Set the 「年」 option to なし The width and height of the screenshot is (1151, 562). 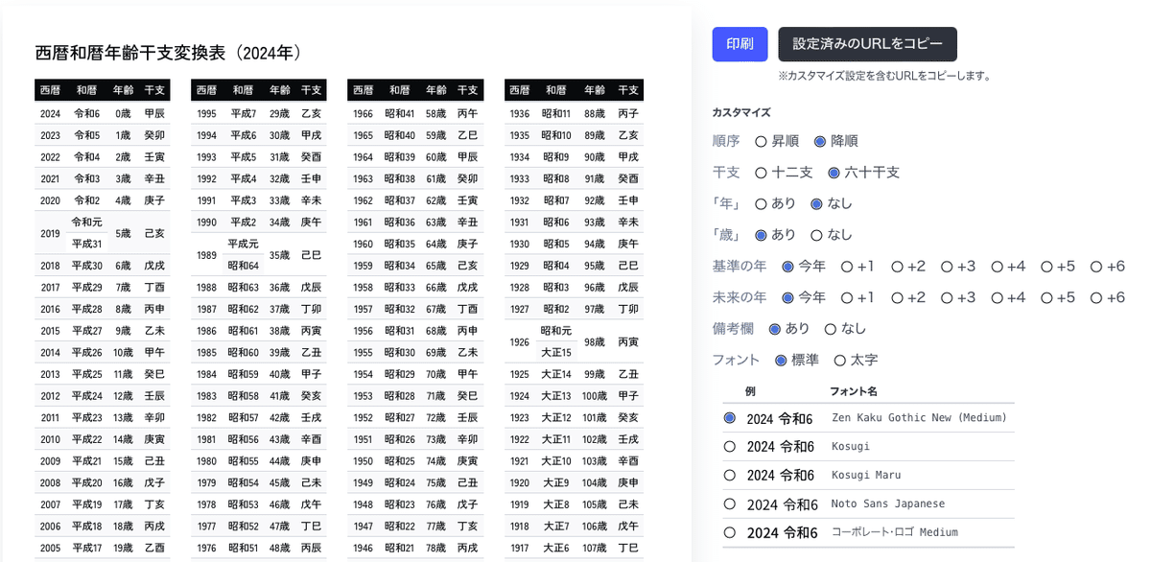pyautogui.click(x=817, y=203)
